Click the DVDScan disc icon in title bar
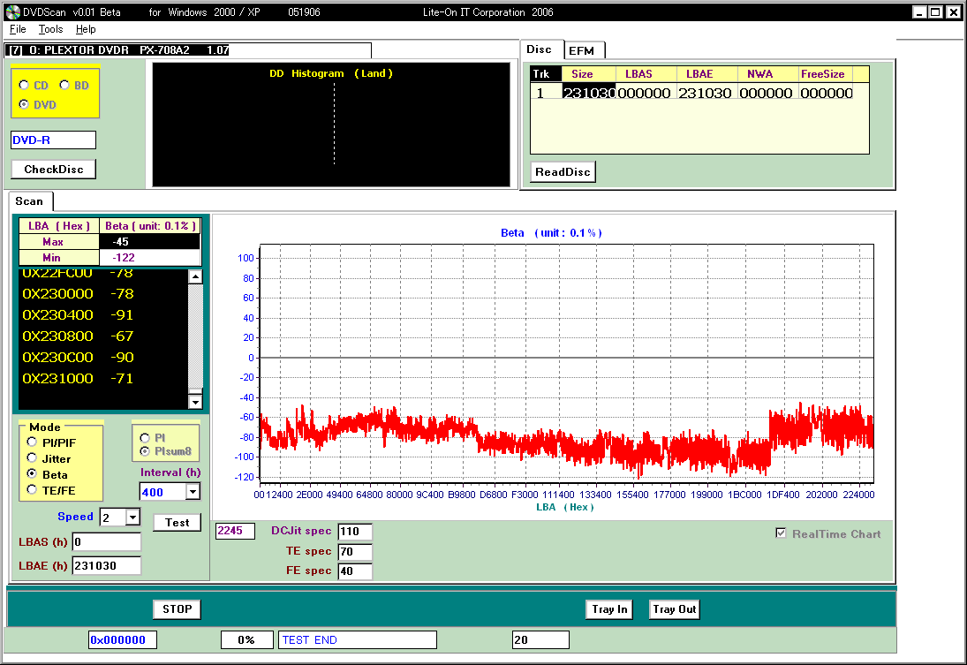This screenshot has height=665, width=967. coord(12,12)
